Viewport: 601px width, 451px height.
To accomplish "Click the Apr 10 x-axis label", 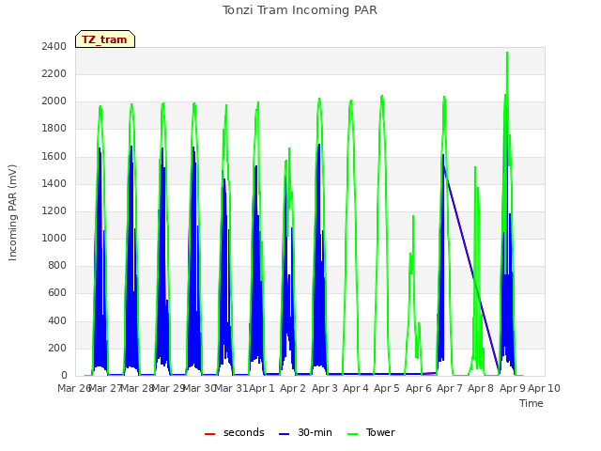I will (x=545, y=388).
